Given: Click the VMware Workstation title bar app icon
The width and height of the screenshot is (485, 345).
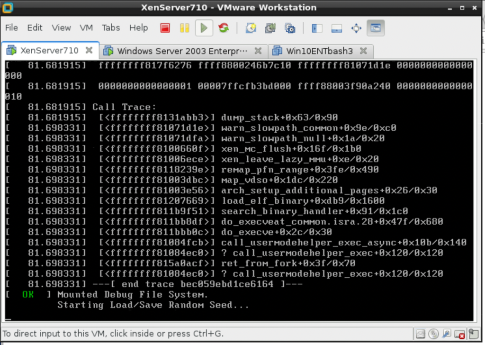Looking at the screenshot, I should coord(8,8).
